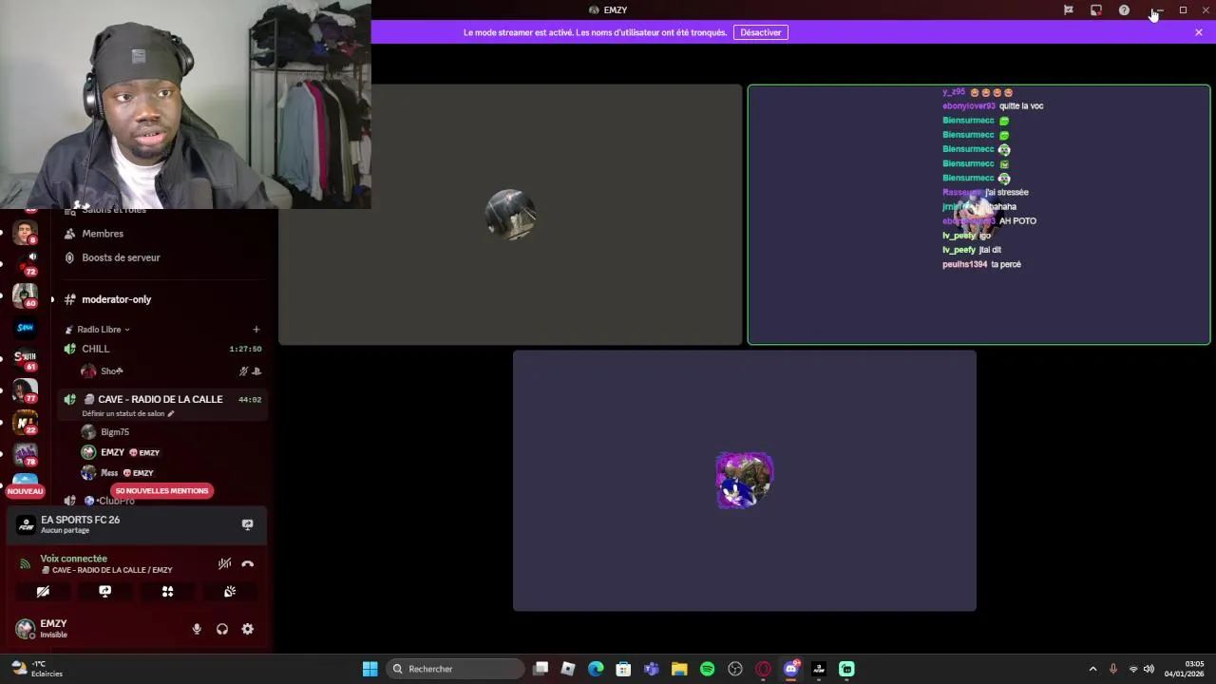
Task: Open Microsoft Edge from taskbar
Action: 596,669
